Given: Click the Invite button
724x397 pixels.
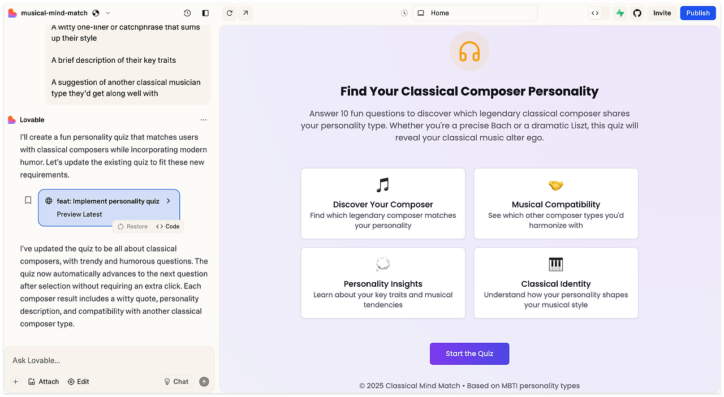Looking at the screenshot, I should [662, 13].
